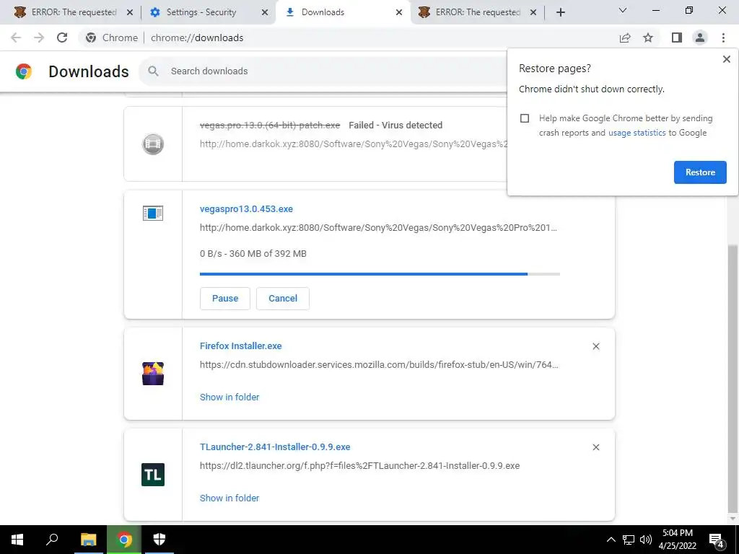Click the page vertical scrollbar thumb
The width and height of the screenshot is (739, 554).
[733, 379]
